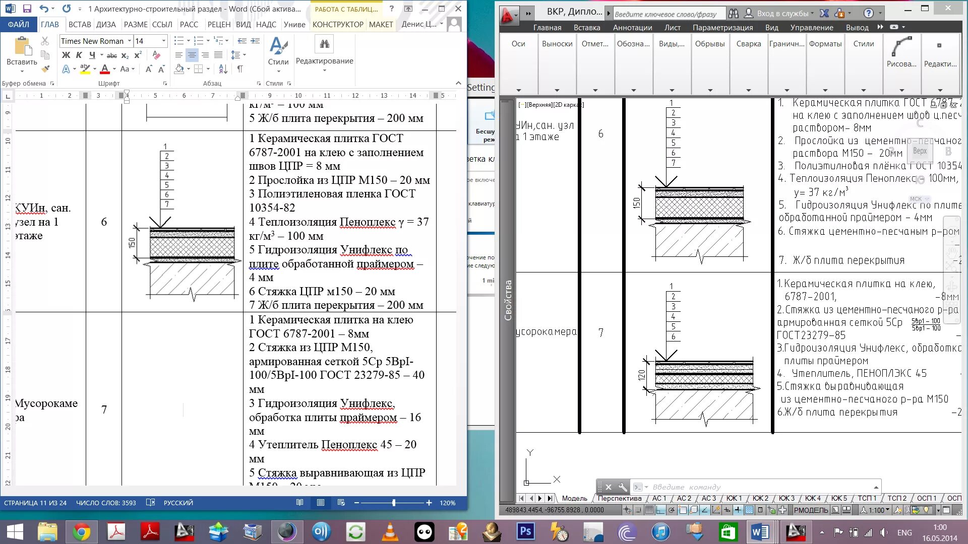This screenshot has width=968, height=544.
Task: Toggle bold formatting Ж
Action: tap(66, 55)
